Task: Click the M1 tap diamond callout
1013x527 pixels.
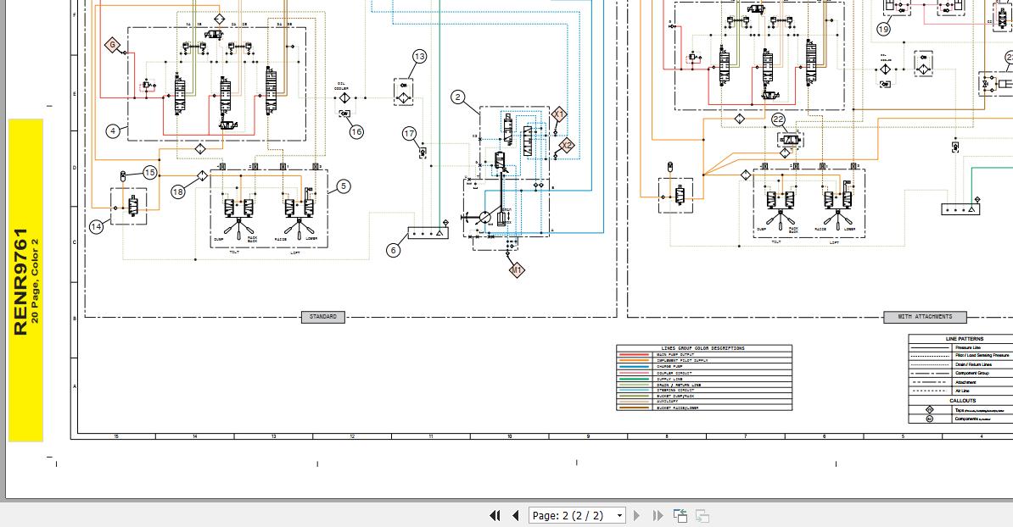Action: coord(517,270)
